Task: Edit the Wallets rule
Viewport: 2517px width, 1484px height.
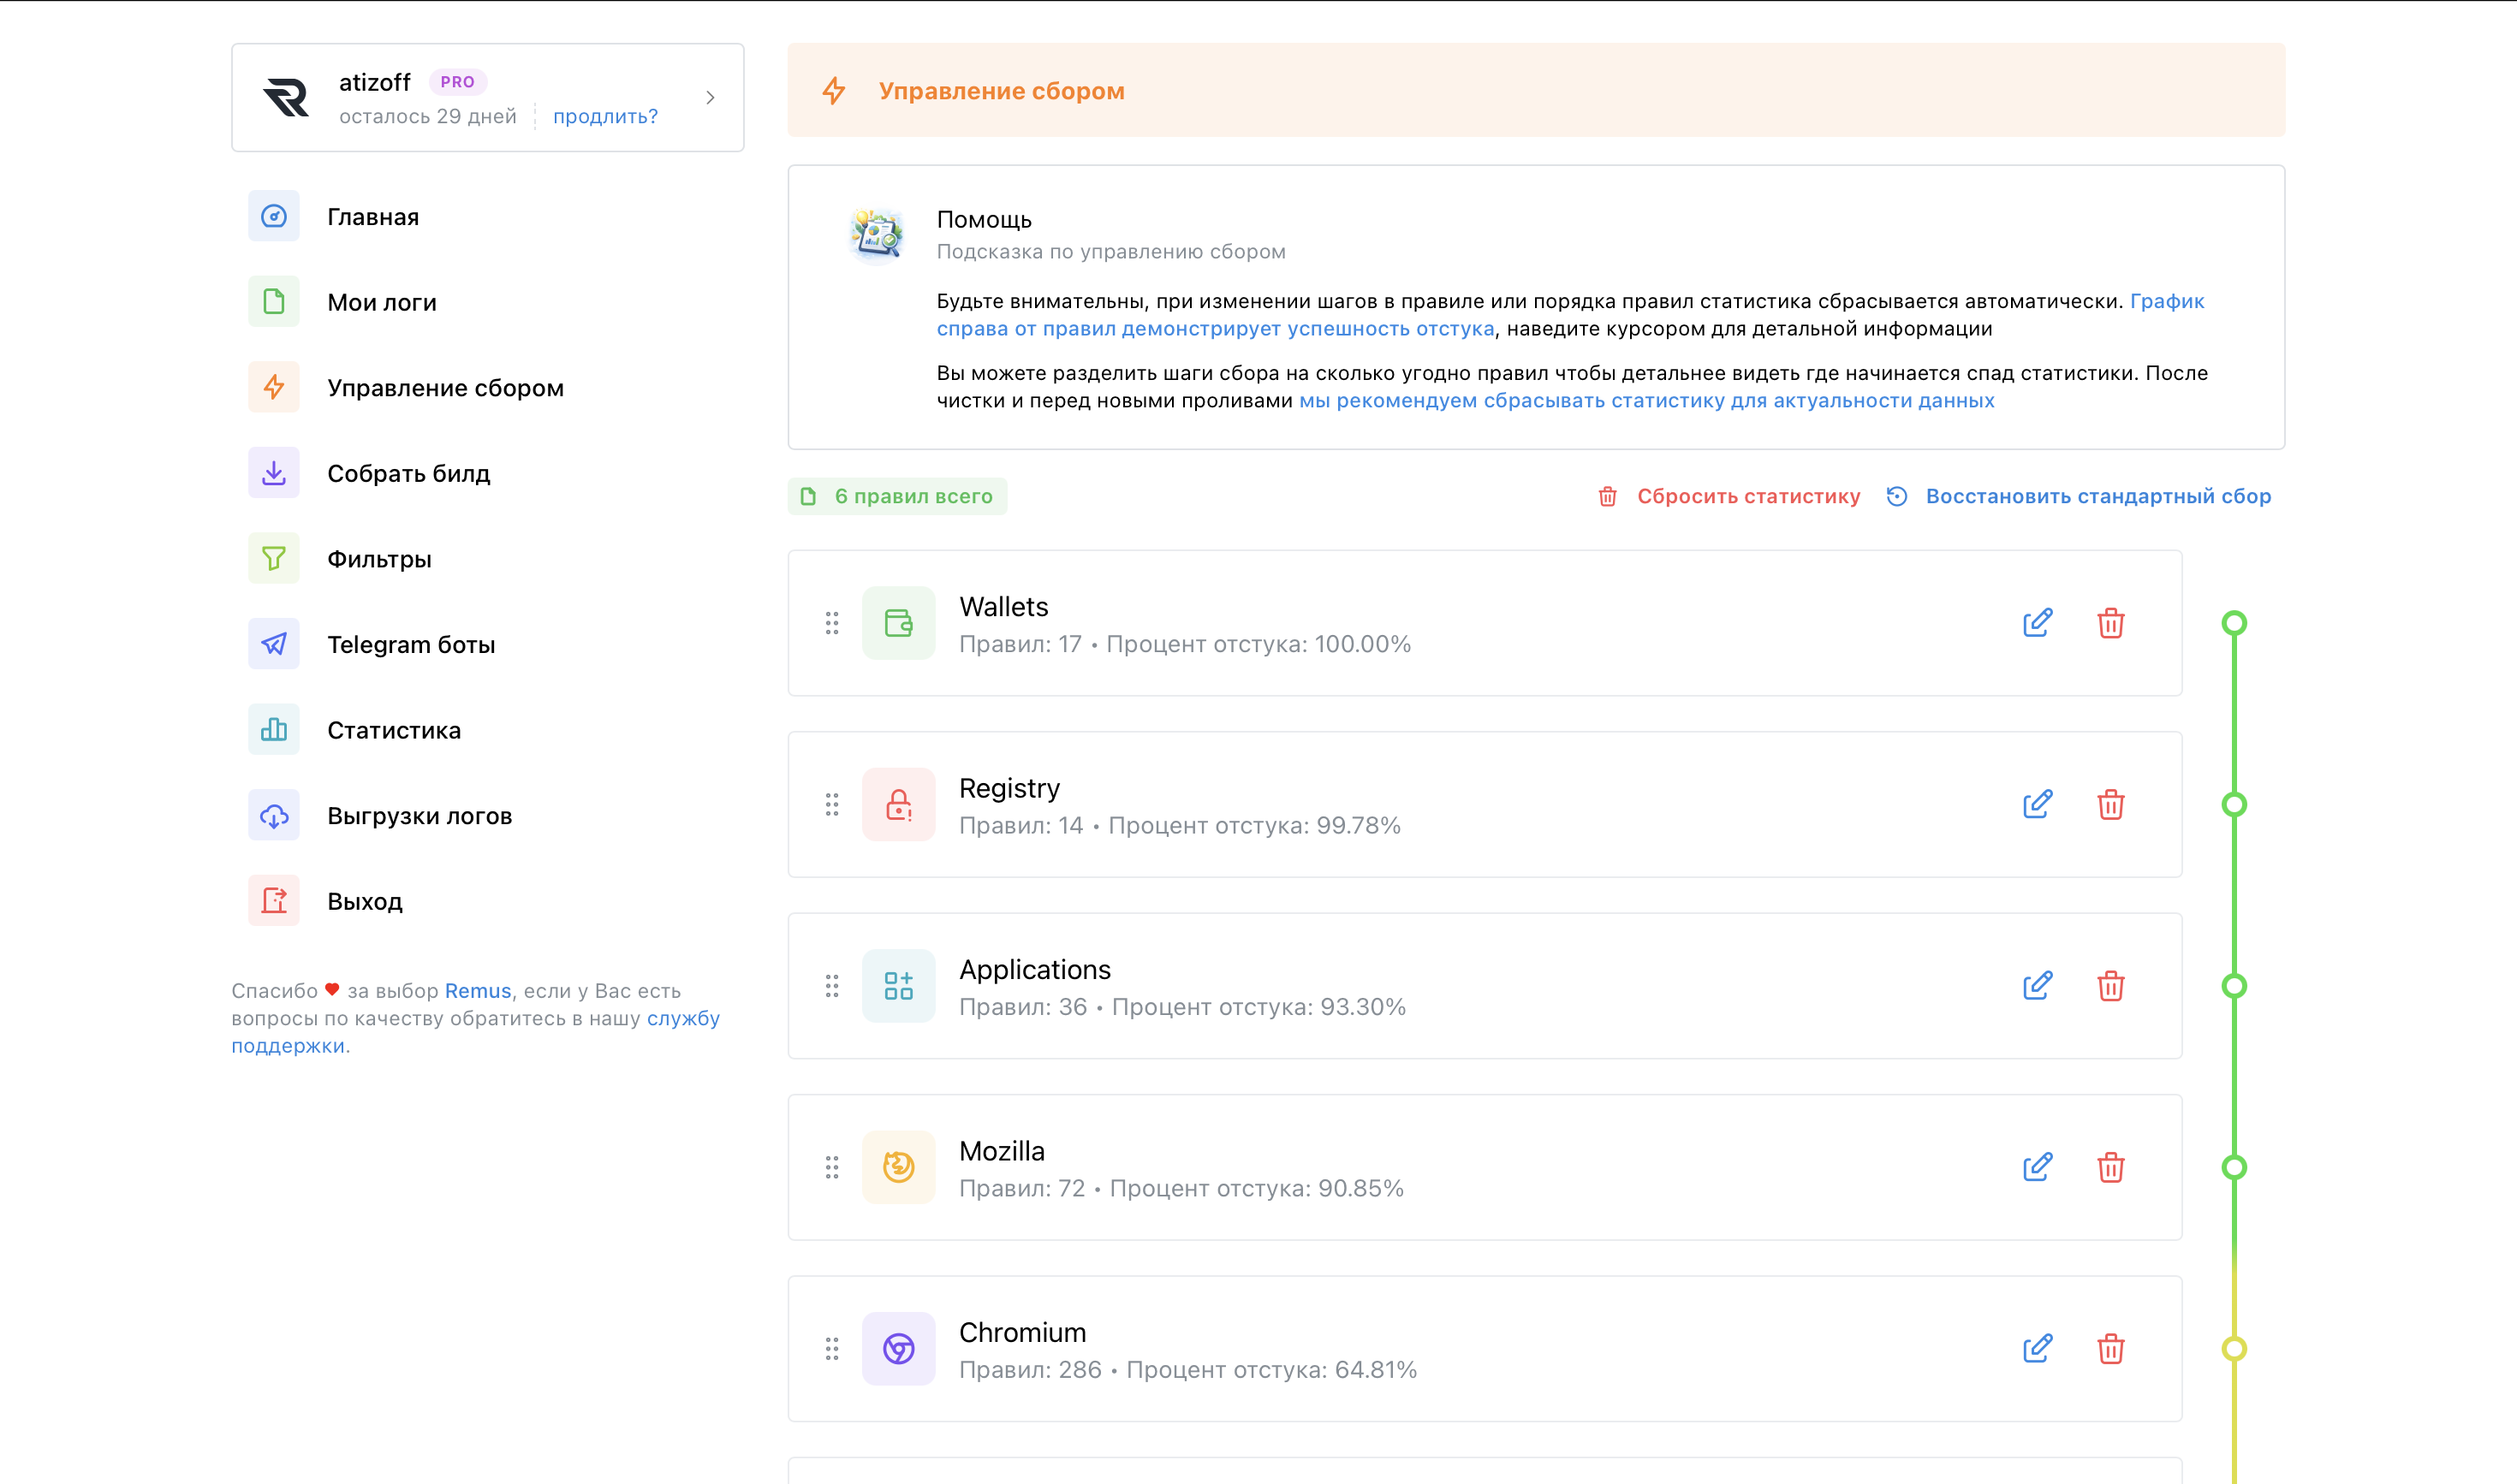Action: coord(2037,623)
